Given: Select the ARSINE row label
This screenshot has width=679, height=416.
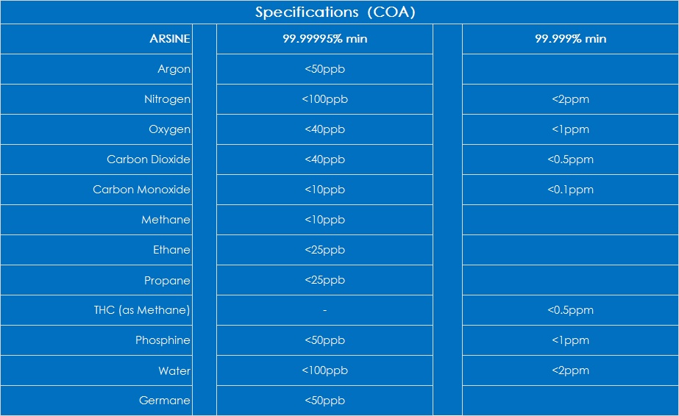Looking at the screenshot, I should 170,39.
